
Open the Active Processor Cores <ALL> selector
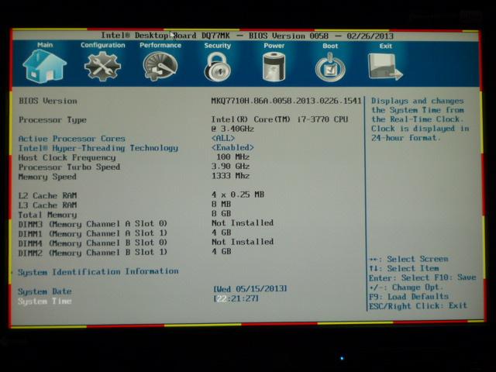click(223, 139)
